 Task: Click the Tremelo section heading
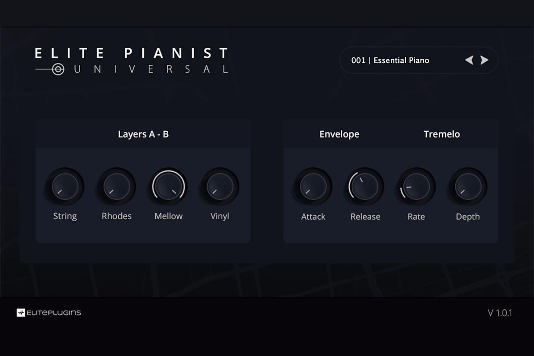pos(442,134)
